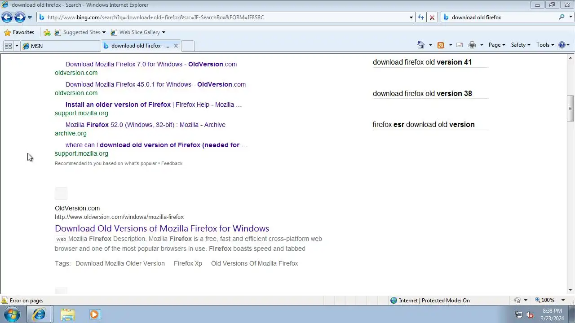This screenshot has width=575, height=323.
Task: Select related search 'firefox esr download old version'
Action: coord(424,125)
